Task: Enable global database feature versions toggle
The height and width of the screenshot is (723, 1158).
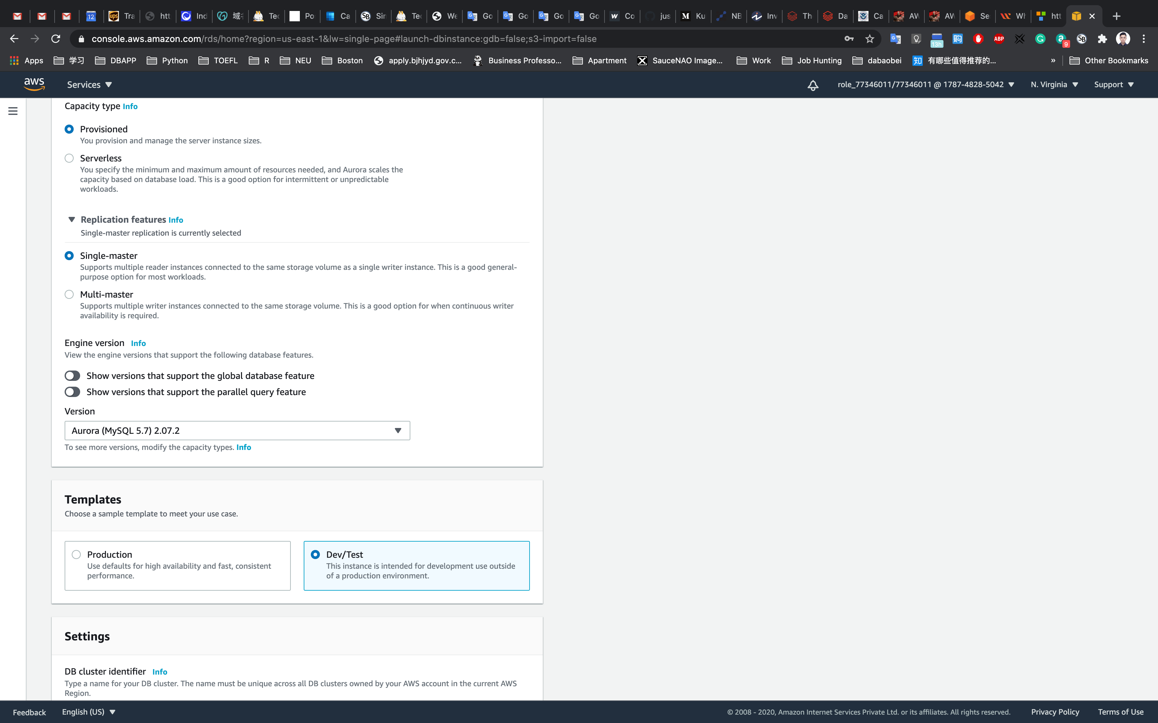Action: [72, 376]
